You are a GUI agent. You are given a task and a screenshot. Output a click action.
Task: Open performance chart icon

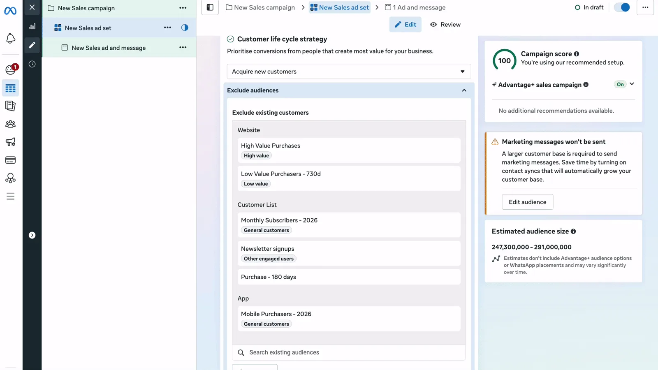pyautogui.click(x=32, y=26)
